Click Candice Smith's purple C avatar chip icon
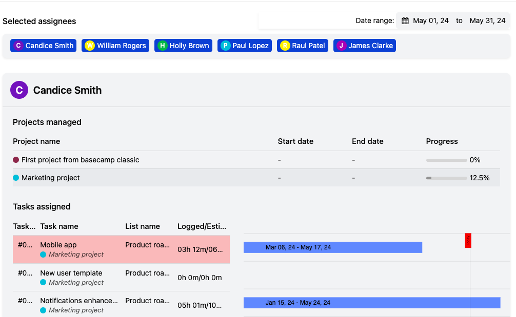 (x=18, y=46)
